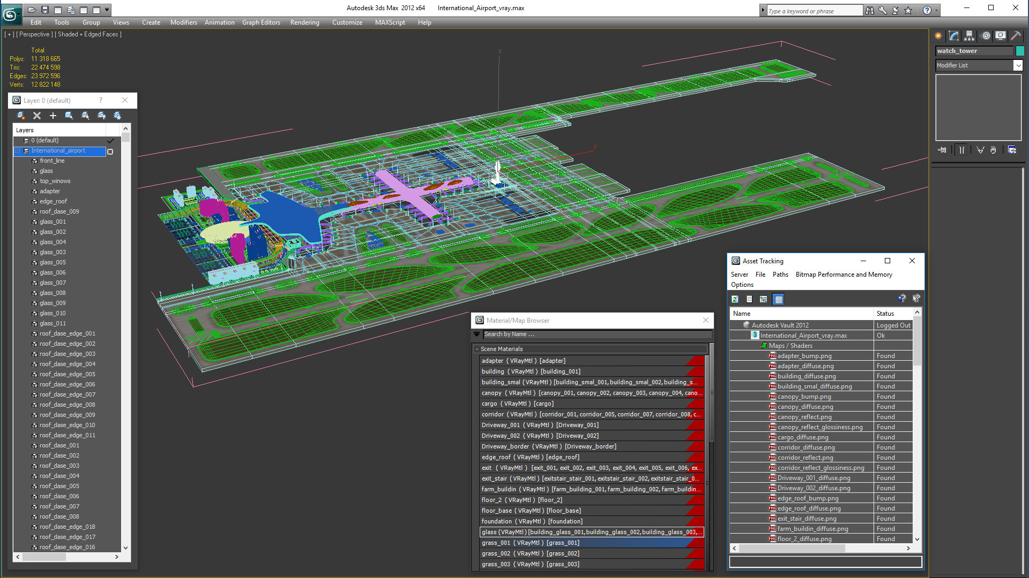Click the Save File floppy icon
Screen dimensions: 1029x578
coord(45,10)
